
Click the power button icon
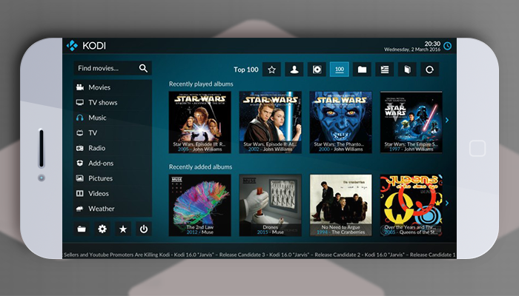point(144,229)
